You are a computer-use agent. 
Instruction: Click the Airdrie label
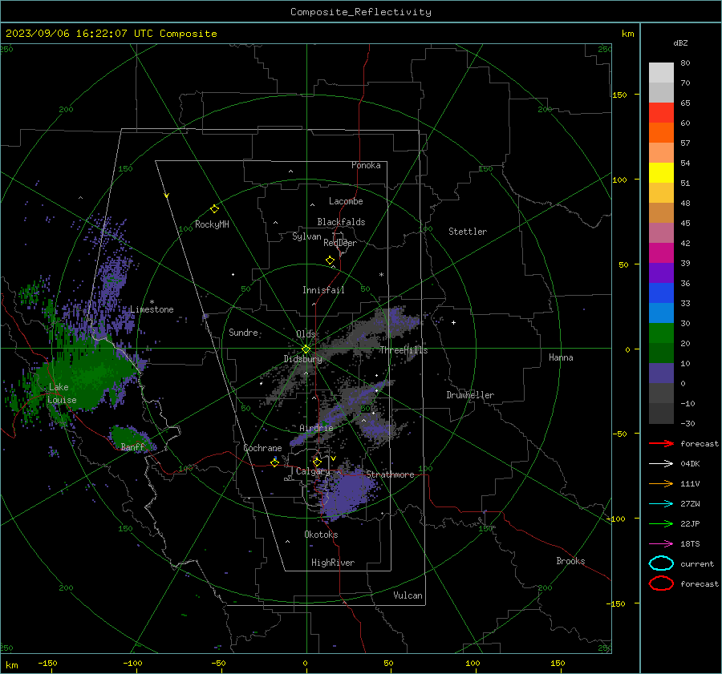point(316,428)
